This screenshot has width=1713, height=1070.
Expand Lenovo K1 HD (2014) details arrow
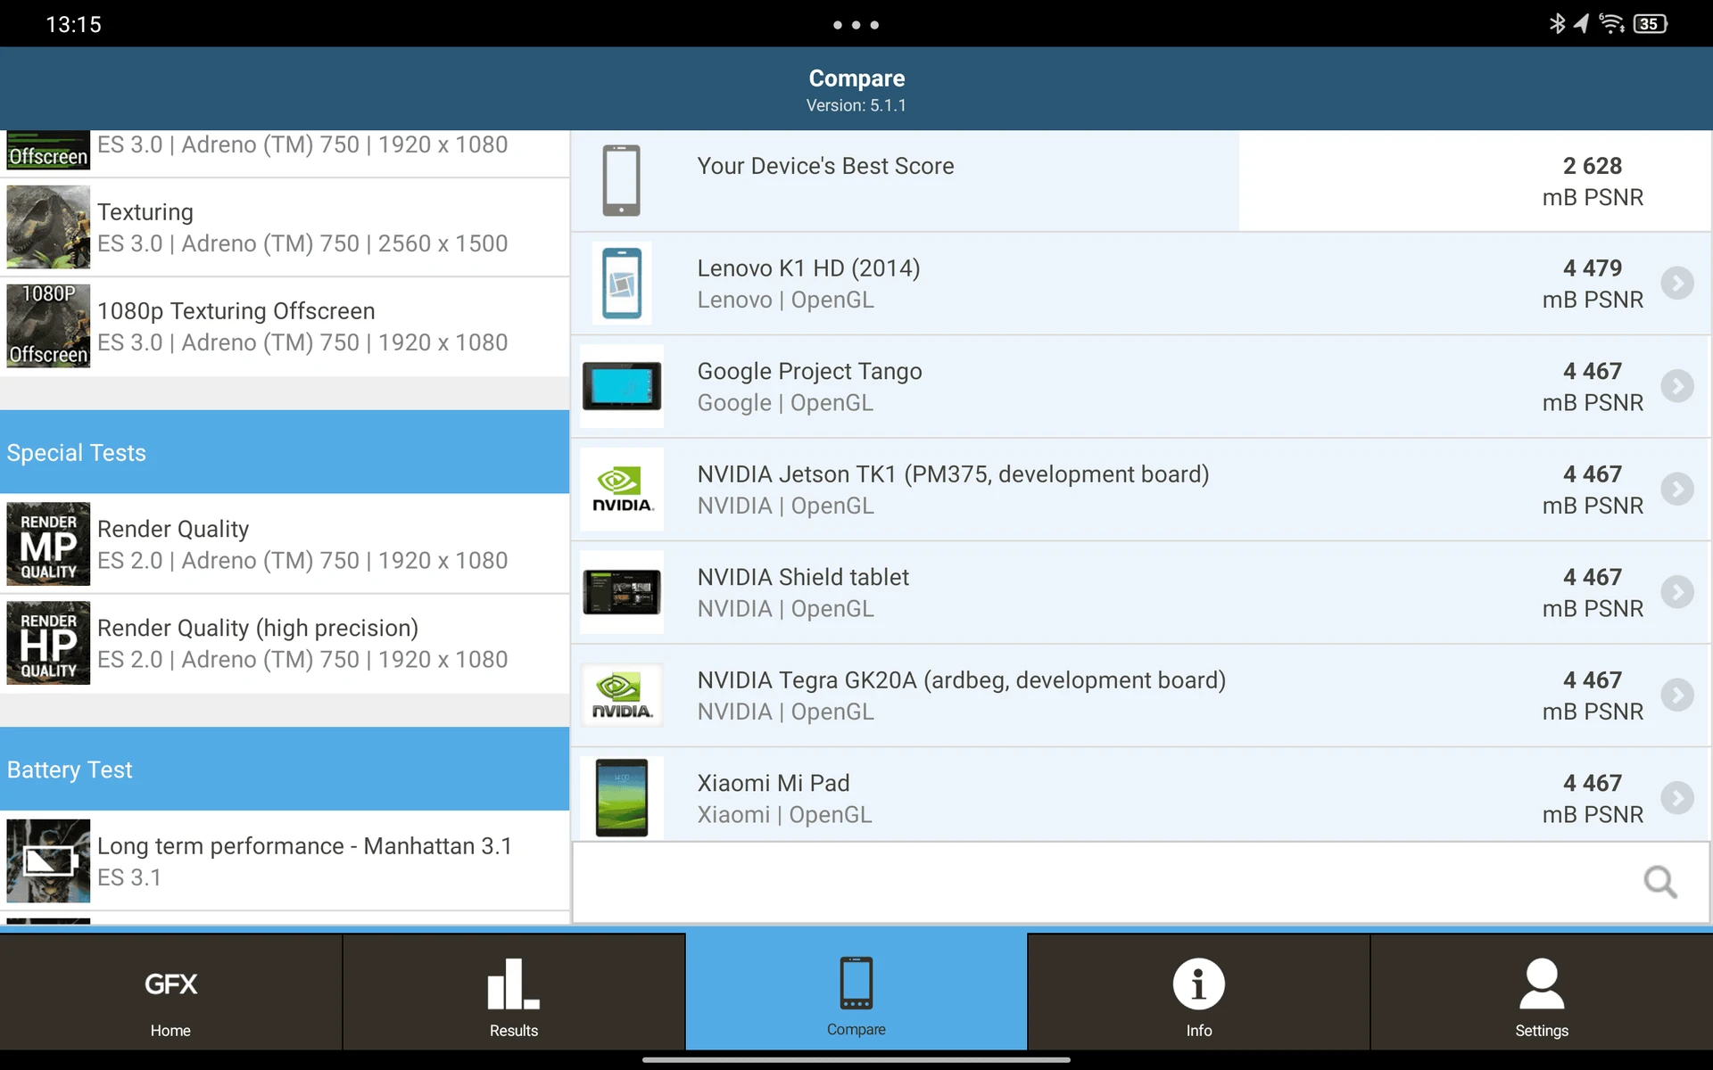point(1677,284)
